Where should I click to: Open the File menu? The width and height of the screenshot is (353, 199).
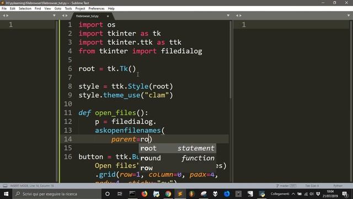[4, 9]
